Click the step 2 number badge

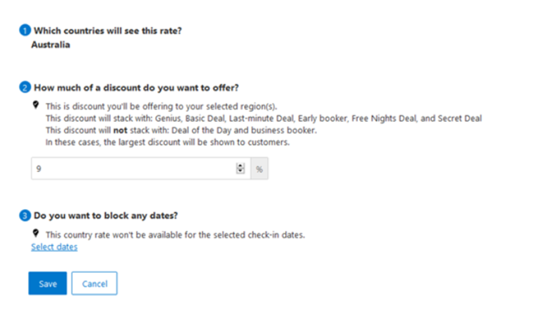pyautogui.click(x=25, y=88)
